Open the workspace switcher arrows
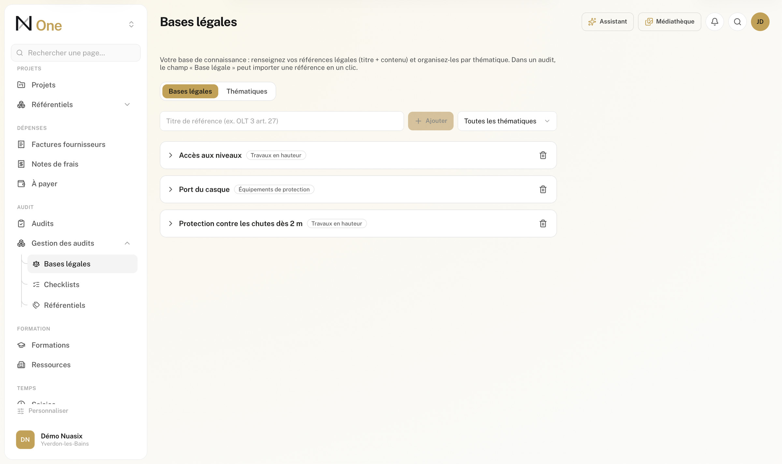The width and height of the screenshot is (782, 464). pos(131,24)
